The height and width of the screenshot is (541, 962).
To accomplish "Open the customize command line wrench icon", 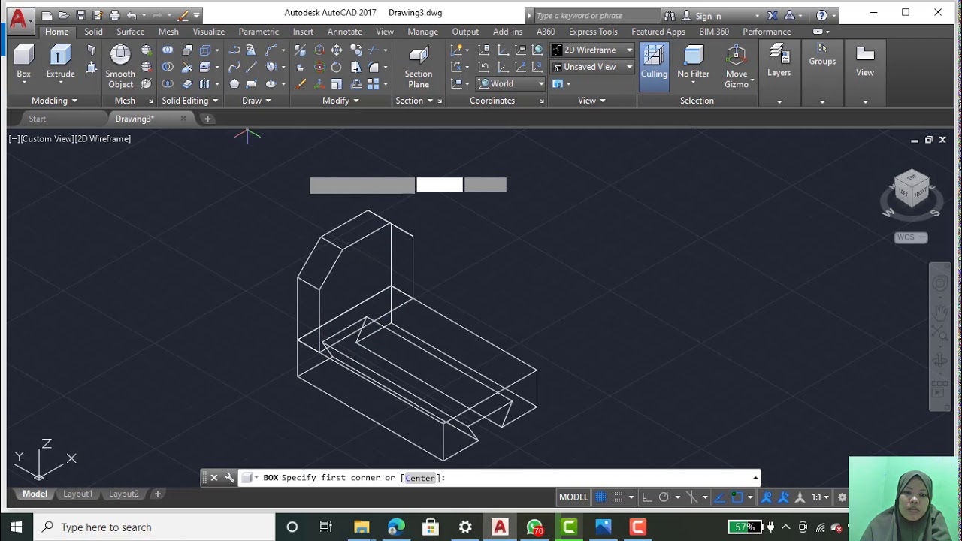I will (230, 478).
